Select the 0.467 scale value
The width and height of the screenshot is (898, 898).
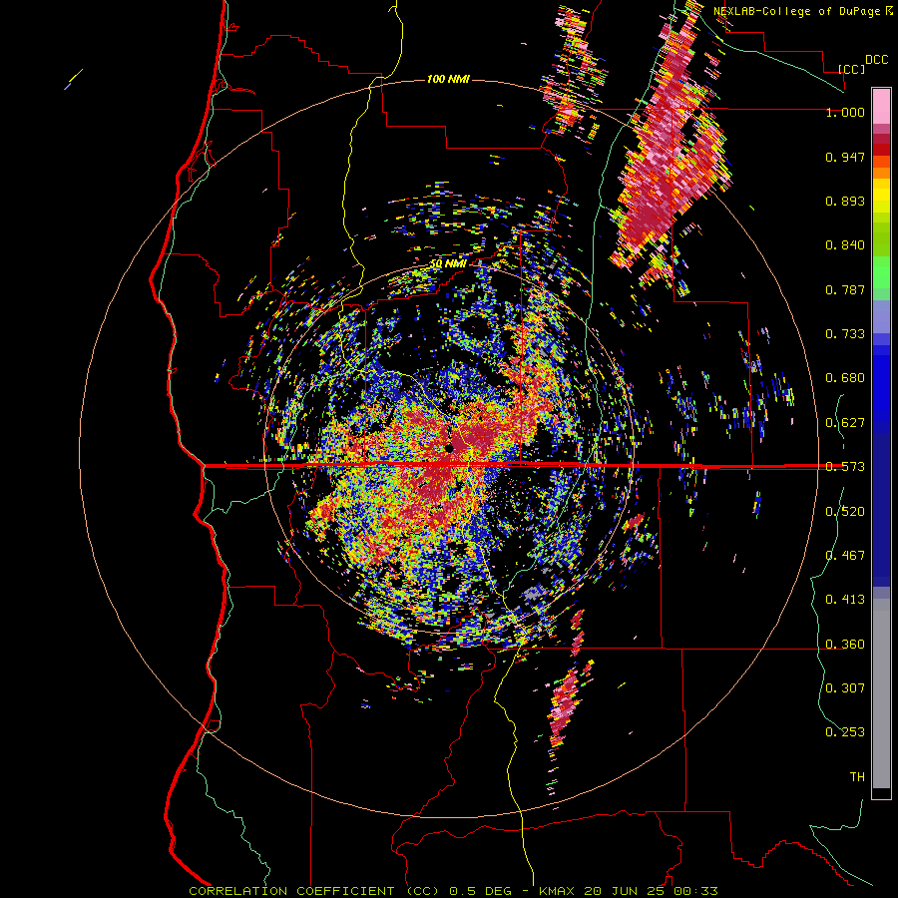point(845,556)
